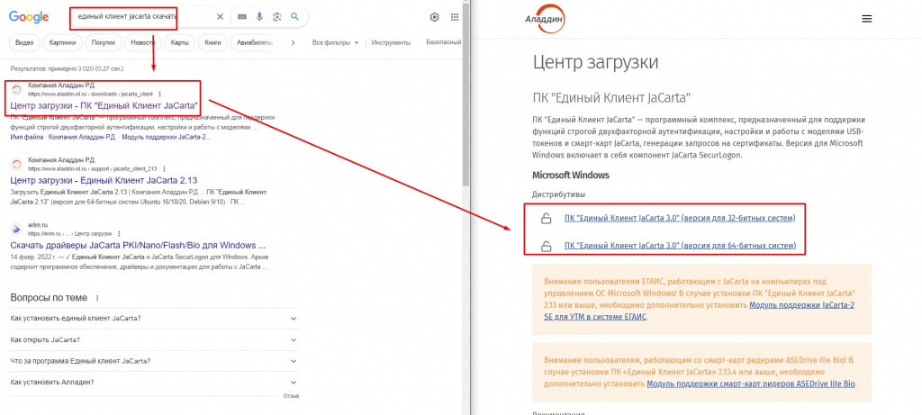
Task: Filter results by Новости
Action: pyautogui.click(x=143, y=43)
